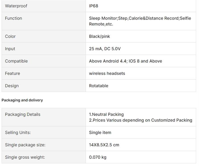The image size is (199, 166).
Task: Click the Function row label
Action: [x=13, y=18]
